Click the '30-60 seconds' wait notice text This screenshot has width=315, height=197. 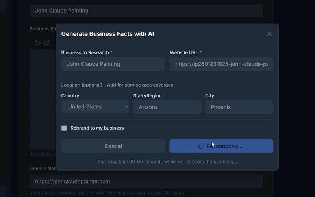(x=167, y=162)
